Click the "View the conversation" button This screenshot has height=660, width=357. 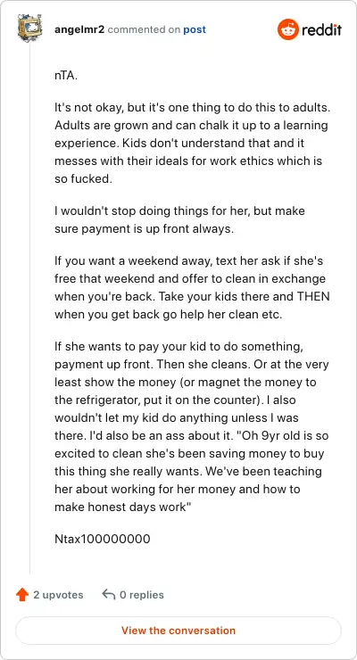178,631
